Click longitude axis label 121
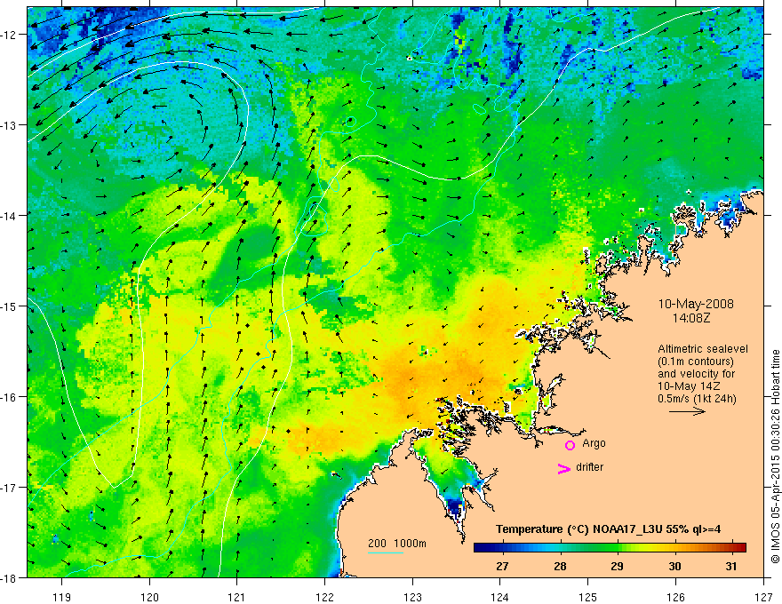Image resolution: width=782 pixels, height=604 pixels. (x=237, y=597)
